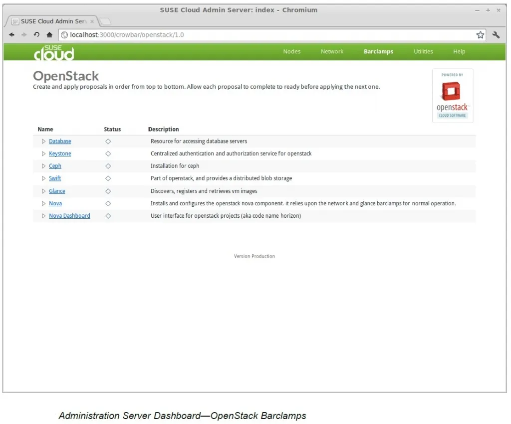The image size is (511, 424).
Task: Click the OpenStack powered-by logo
Action: pyautogui.click(x=452, y=96)
